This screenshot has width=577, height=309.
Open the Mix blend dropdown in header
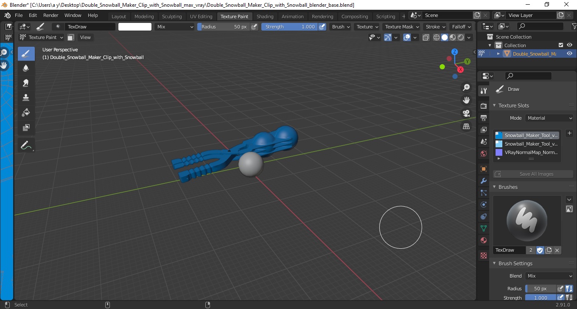pos(174,27)
